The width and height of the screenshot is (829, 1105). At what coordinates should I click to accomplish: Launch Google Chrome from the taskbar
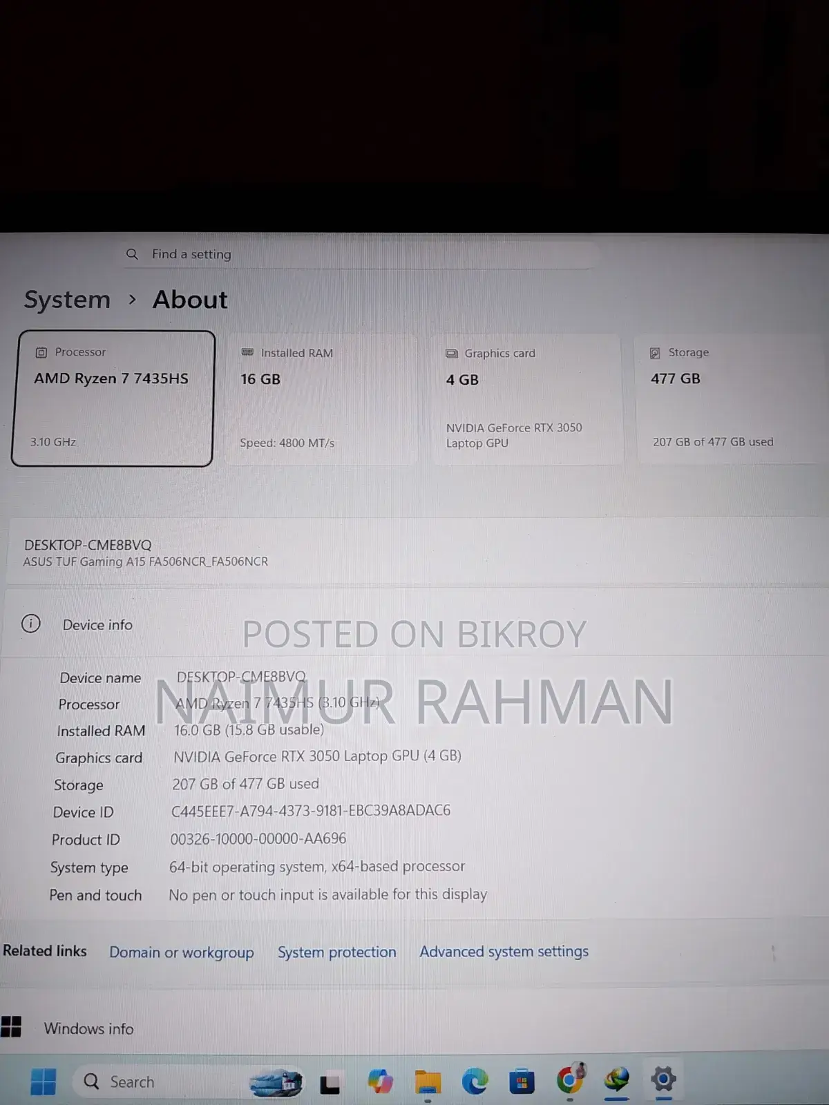(569, 1079)
